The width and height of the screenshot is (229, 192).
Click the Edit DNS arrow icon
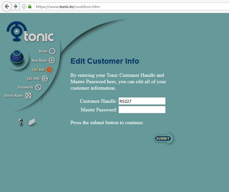point(45,79)
